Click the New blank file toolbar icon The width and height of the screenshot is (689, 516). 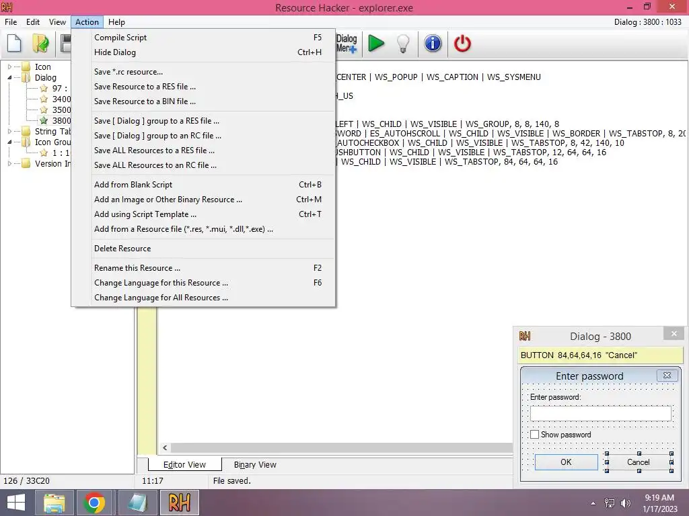[14, 43]
